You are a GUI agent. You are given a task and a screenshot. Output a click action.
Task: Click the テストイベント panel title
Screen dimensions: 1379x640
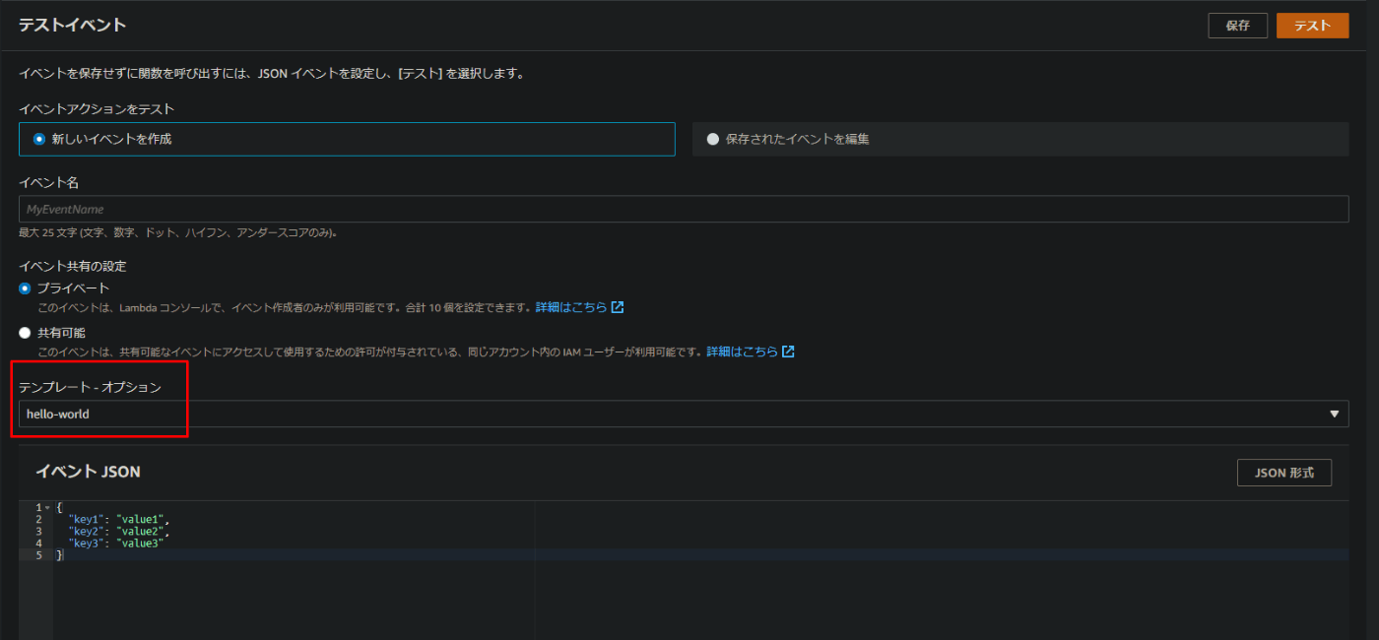click(x=73, y=26)
